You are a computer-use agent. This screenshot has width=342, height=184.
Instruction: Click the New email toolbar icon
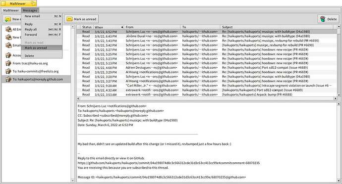tap(8, 19)
